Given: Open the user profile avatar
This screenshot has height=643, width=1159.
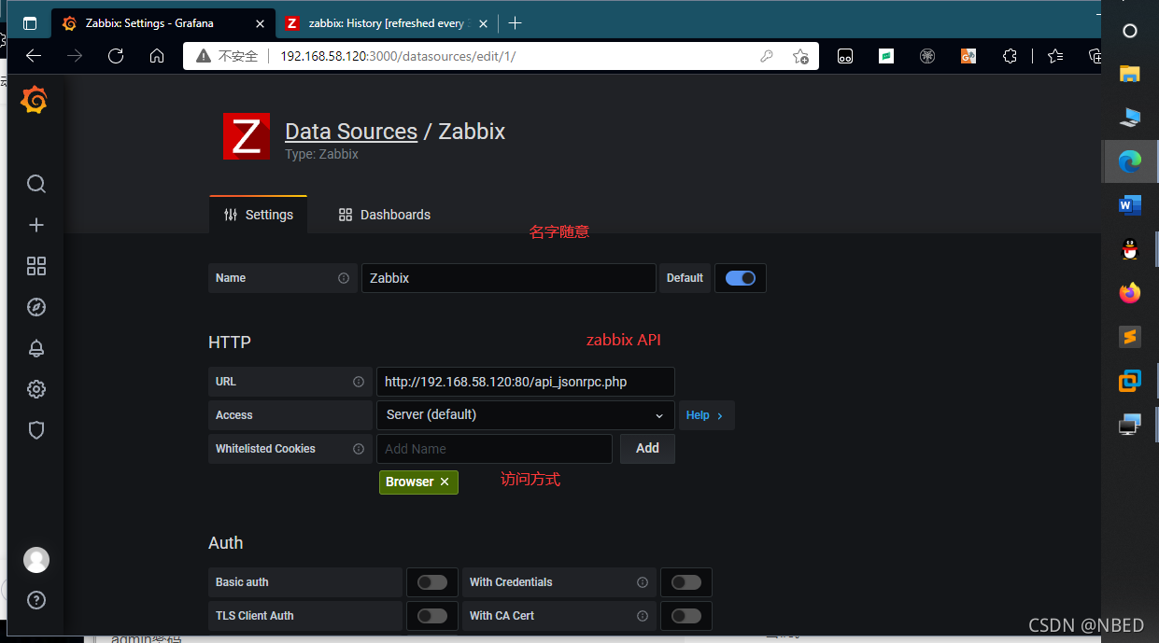Looking at the screenshot, I should coord(36,560).
